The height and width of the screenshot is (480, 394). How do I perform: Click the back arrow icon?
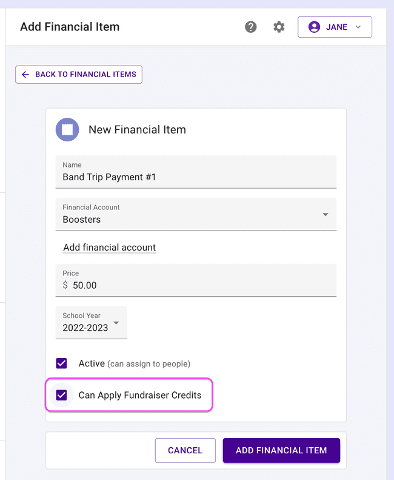tap(25, 75)
